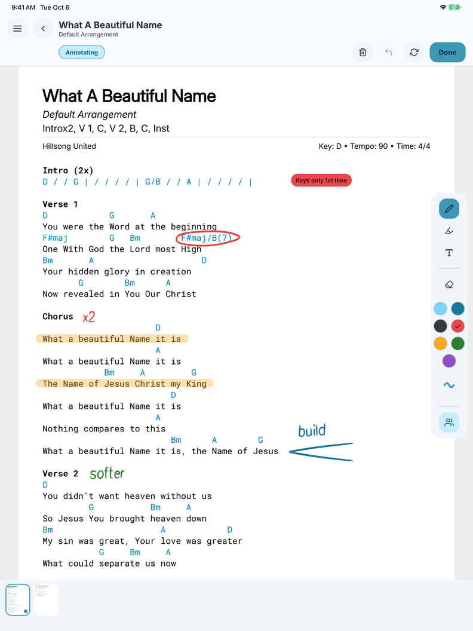
Task: Click the battery icon in status bar
Action: coord(454,7)
